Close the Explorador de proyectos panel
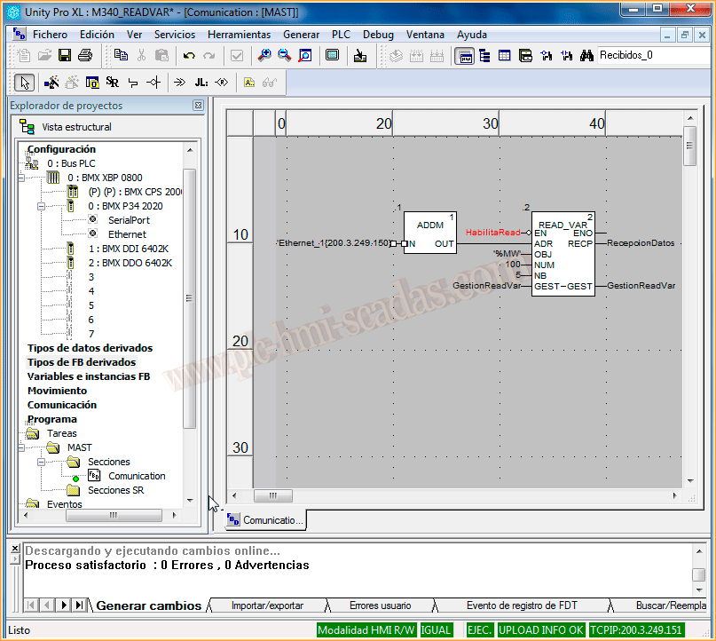Image resolution: width=716 pixels, height=641 pixels. click(198, 106)
